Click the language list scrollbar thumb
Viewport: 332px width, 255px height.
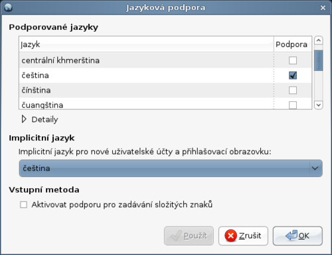[x=319, y=60]
